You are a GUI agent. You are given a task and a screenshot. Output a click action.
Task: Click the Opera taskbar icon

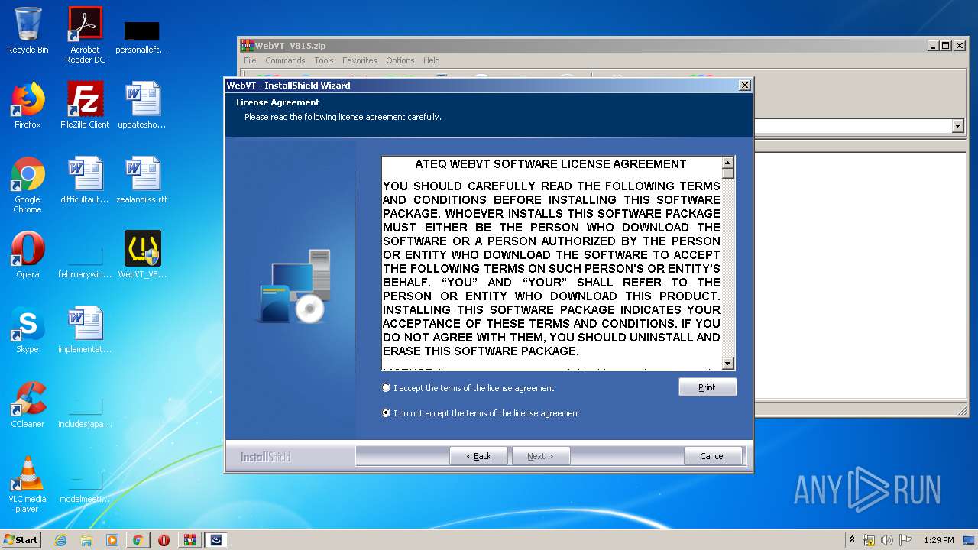[x=164, y=540]
